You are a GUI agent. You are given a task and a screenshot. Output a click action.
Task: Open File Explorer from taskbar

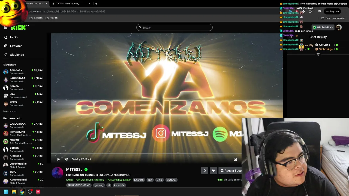tap(14, 192)
